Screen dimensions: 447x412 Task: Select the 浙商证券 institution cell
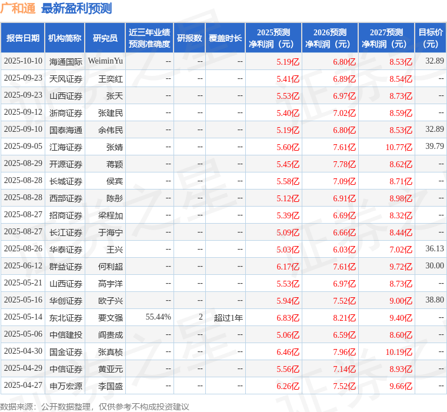[66, 113]
